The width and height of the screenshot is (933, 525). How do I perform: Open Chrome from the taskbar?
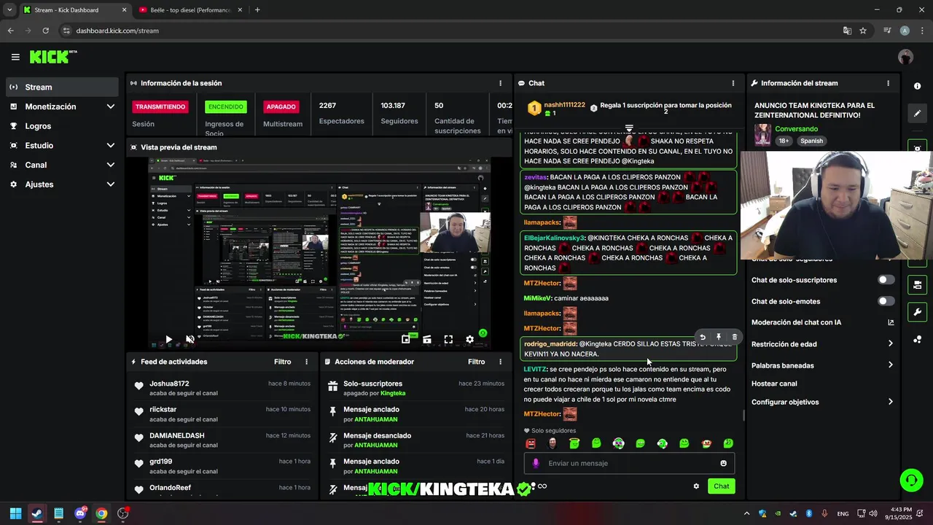(101, 513)
